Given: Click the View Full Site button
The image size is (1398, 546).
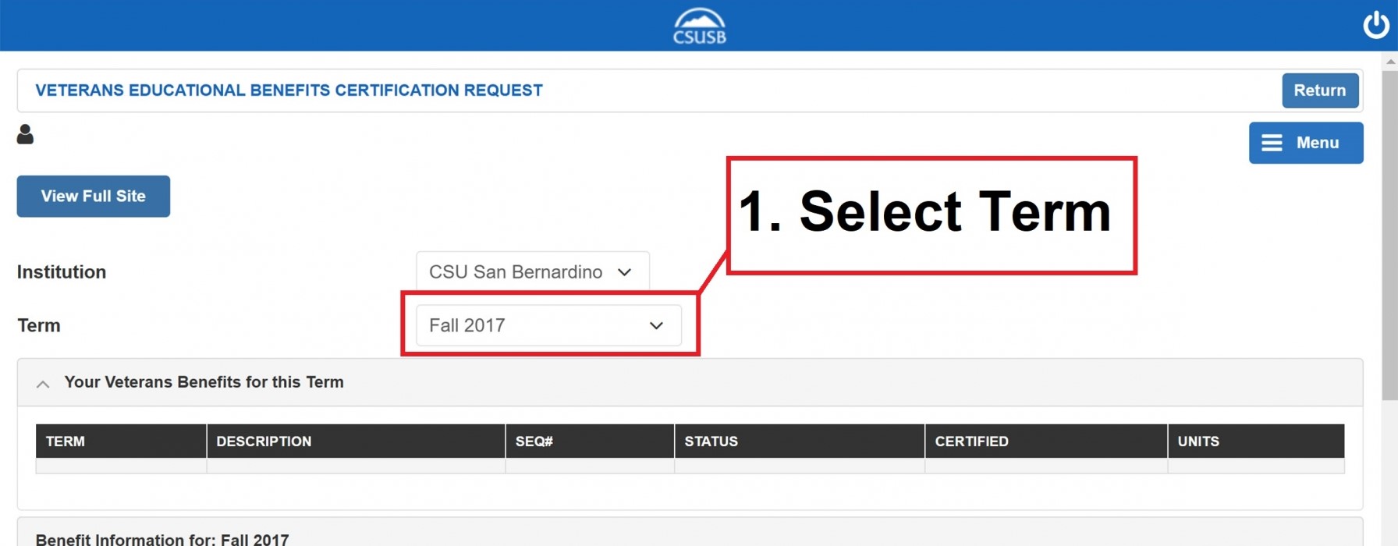Looking at the screenshot, I should (94, 197).
